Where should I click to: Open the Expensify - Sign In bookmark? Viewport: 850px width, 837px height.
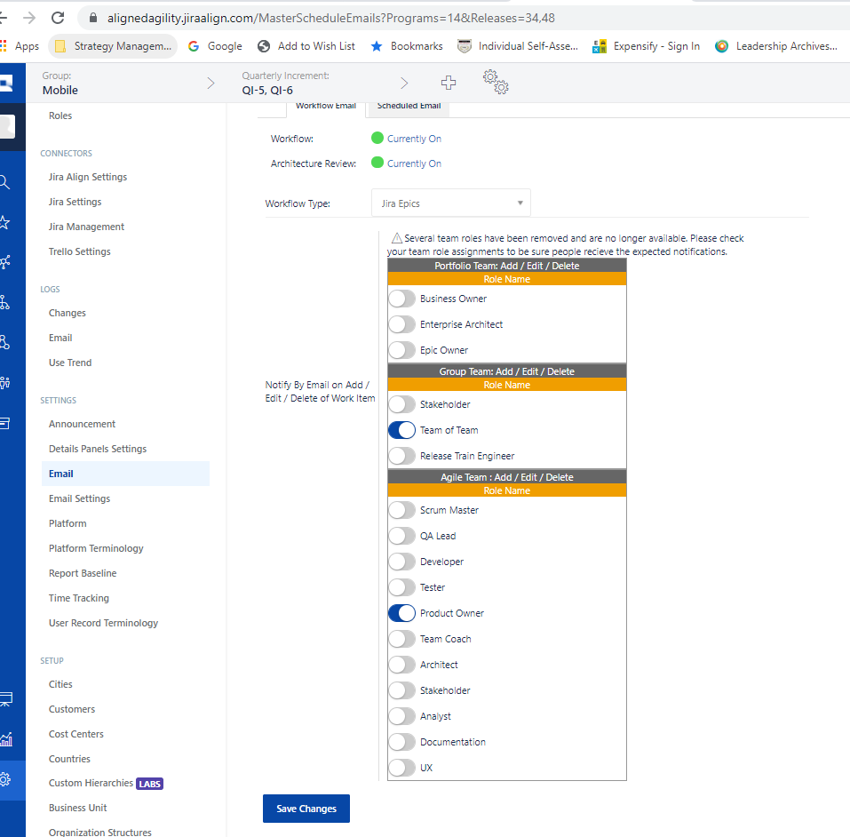pyautogui.click(x=647, y=46)
